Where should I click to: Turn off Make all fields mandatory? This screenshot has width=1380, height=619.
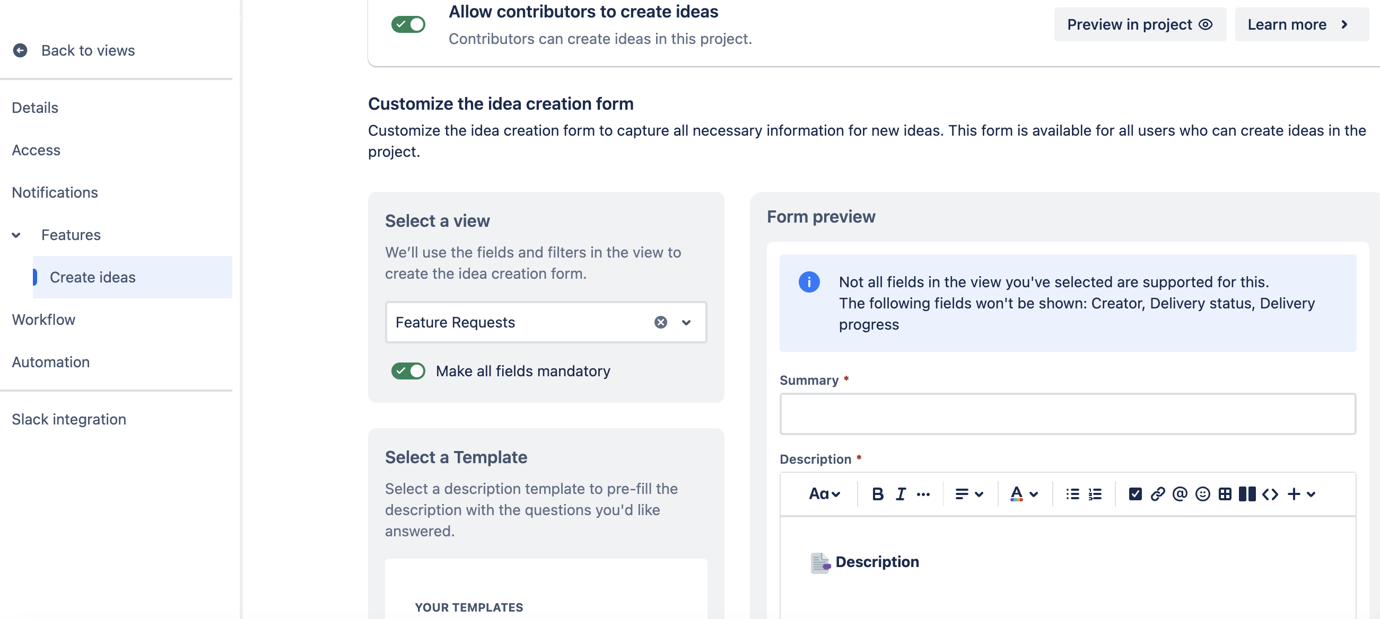[409, 370]
